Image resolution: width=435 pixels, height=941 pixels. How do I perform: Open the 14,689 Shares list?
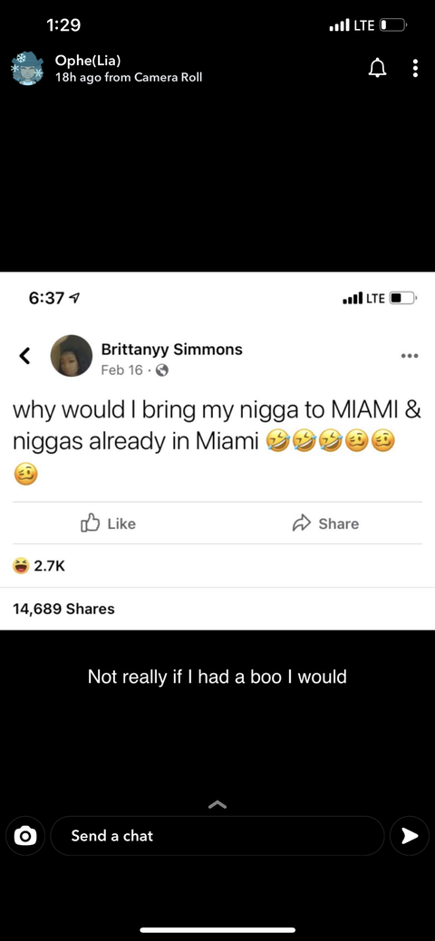coord(63,609)
